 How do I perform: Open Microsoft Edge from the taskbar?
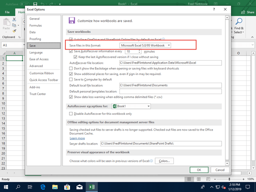[x=43, y=187]
